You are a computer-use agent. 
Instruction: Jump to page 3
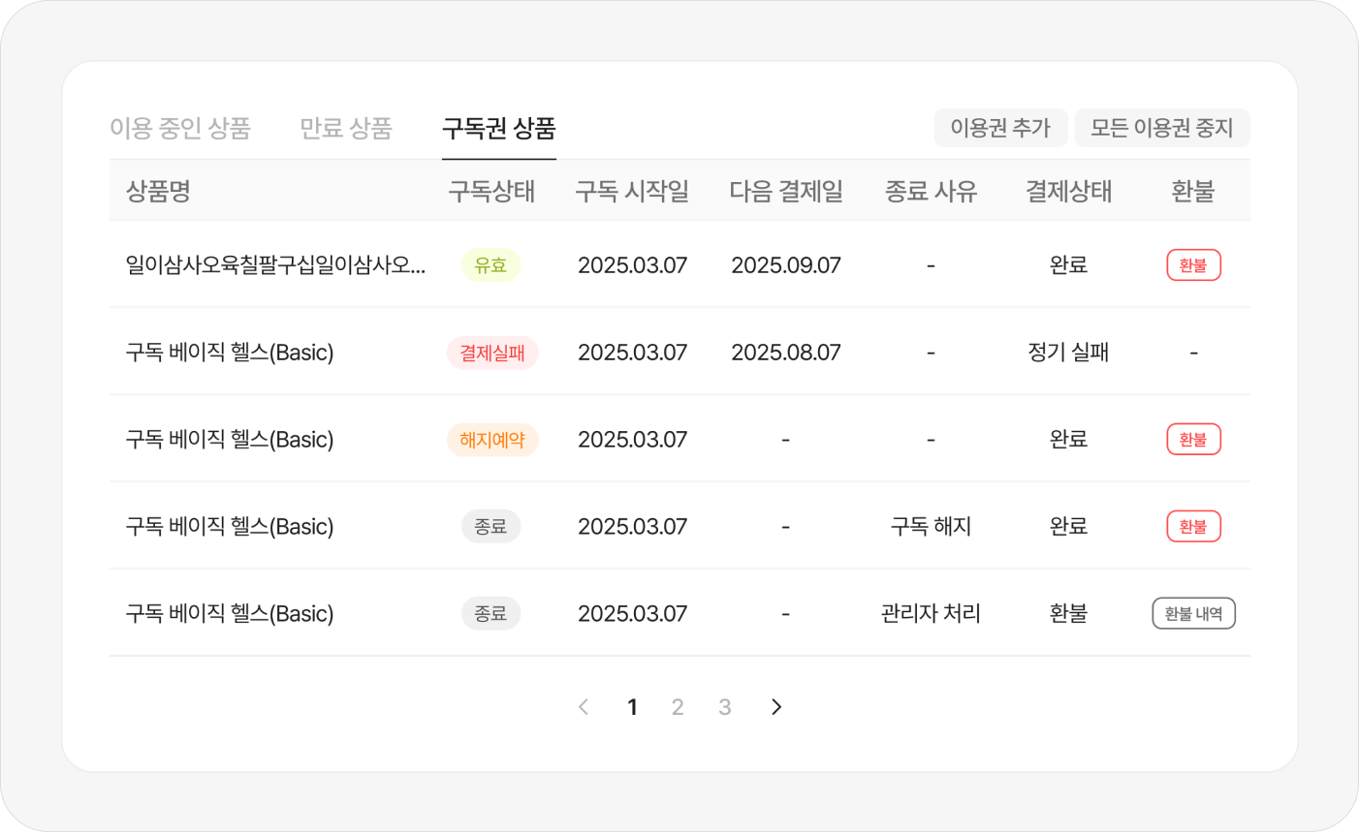[724, 707]
